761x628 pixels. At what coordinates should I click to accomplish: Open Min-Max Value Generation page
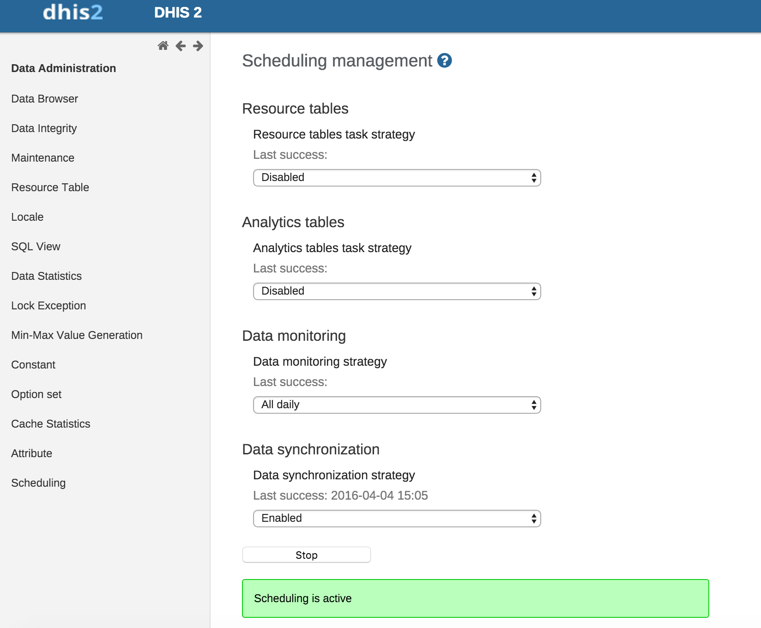pyautogui.click(x=77, y=335)
